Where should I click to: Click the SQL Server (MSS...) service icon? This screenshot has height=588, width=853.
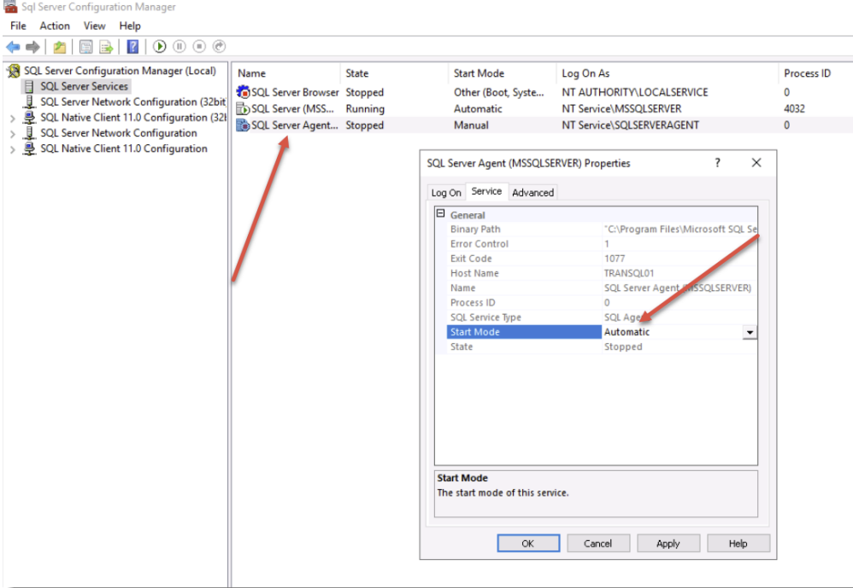[x=243, y=108]
